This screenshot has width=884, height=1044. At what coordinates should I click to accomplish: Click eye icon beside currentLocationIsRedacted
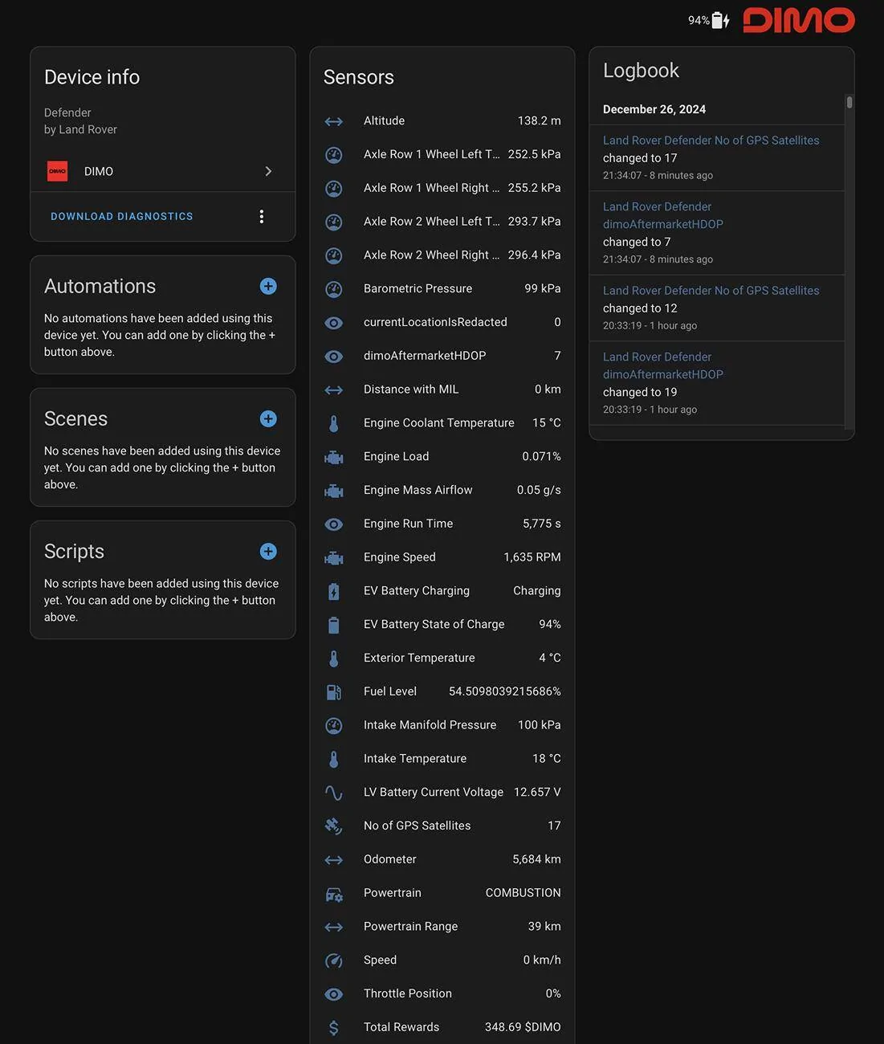point(334,323)
